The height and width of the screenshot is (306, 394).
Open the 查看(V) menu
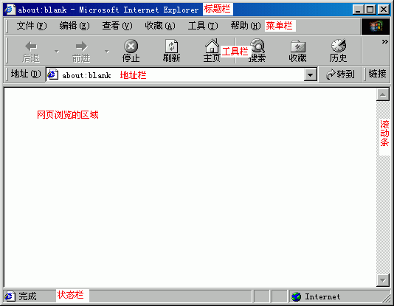117,26
